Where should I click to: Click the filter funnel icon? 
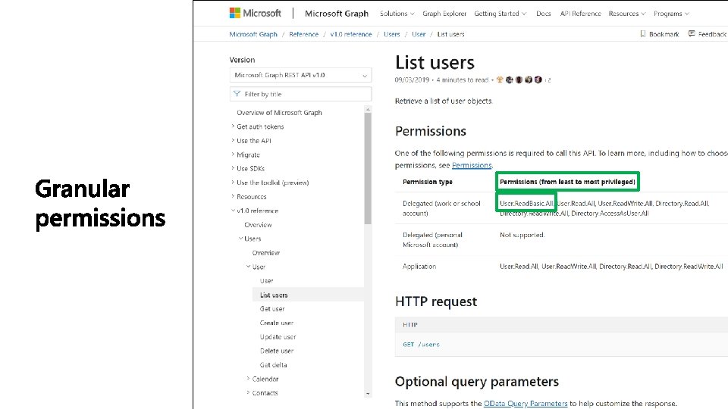click(237, 94)
